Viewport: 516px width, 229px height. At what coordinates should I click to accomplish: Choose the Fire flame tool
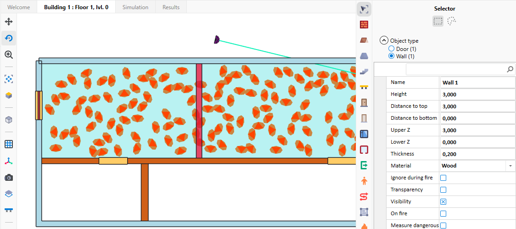364,226
